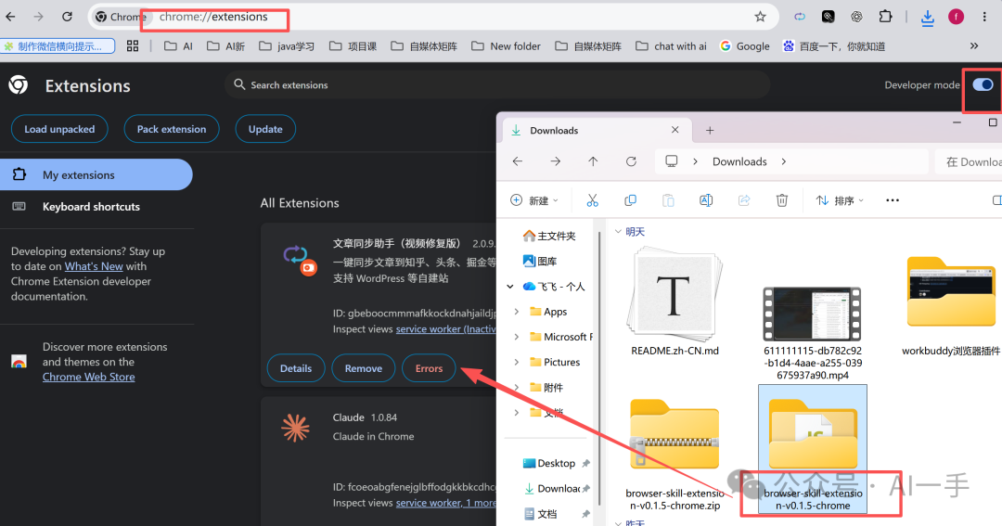Open Chrome extensions puzzle menu
Screen dimensions: 1002x526
tap(886, 17)
